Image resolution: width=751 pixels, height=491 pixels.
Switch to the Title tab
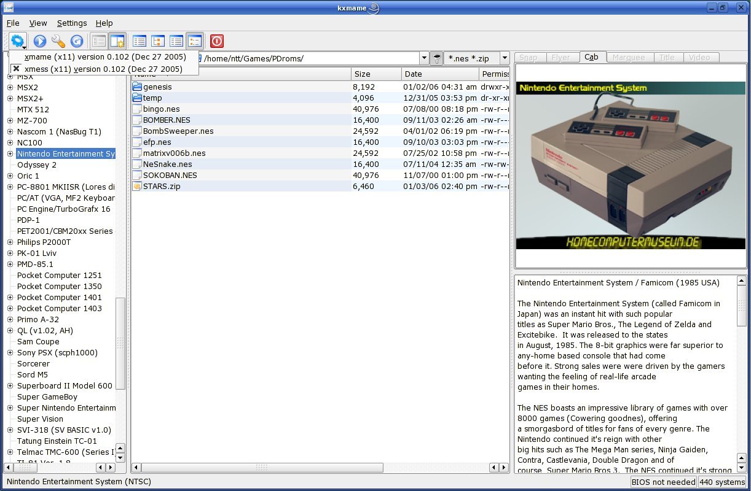point(667,58)
